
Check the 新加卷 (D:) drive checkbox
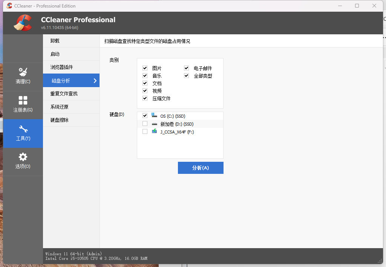[x=145, y=124]
